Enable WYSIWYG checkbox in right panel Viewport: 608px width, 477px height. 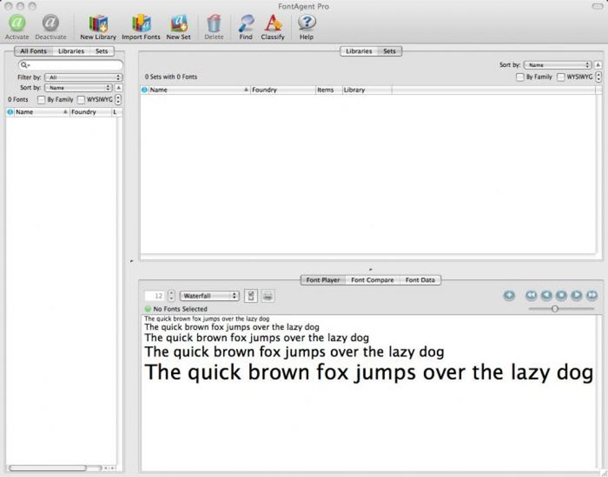(x=561, y=77)
